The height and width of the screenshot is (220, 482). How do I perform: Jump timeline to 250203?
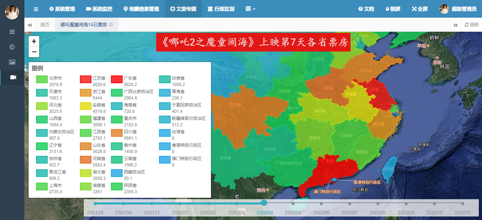[x=236, y=203]
